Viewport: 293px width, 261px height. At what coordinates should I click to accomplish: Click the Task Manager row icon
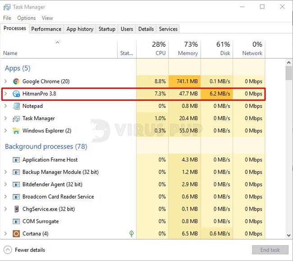coord(16,119)
